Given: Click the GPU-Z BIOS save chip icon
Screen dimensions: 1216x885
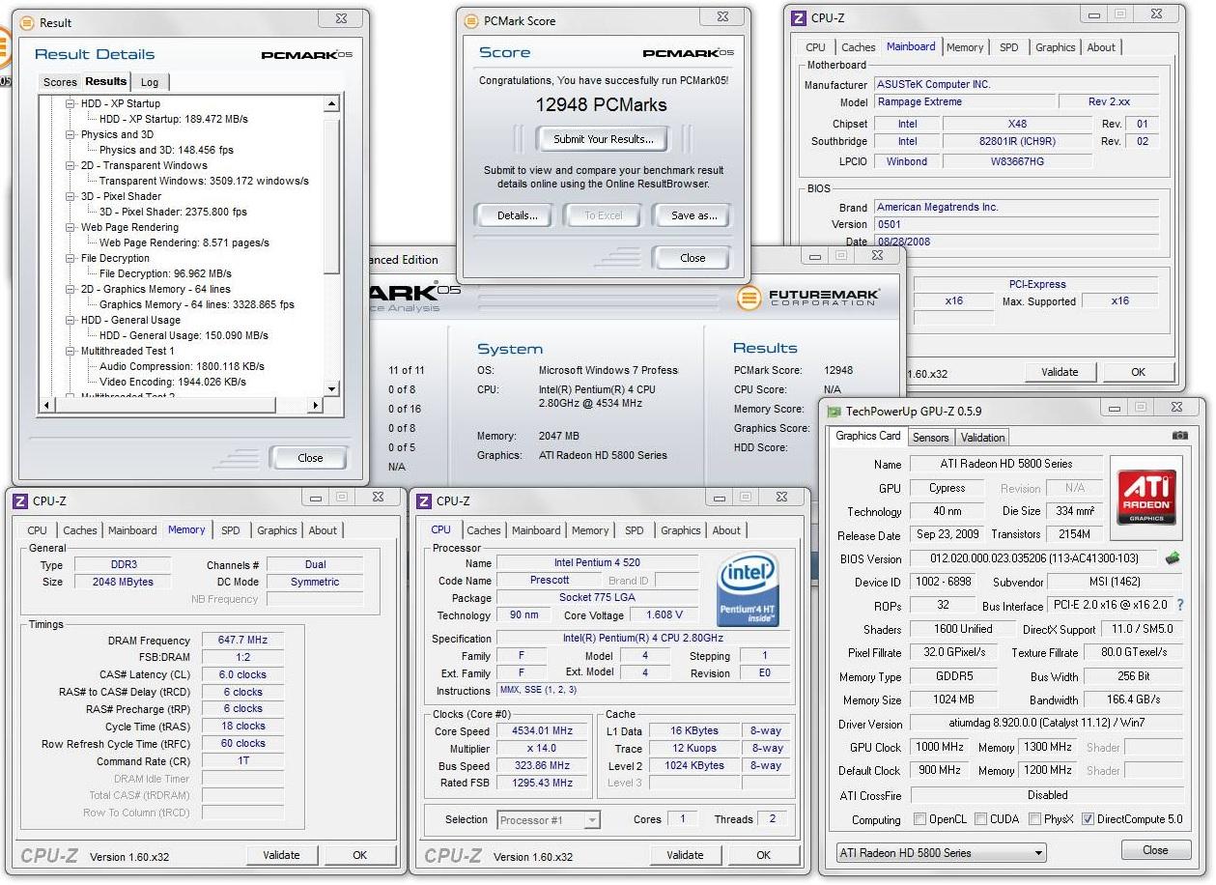Looking at the screenshot, I should click(1173, 557).
